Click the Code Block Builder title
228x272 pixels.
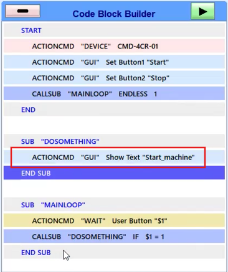pyautogui.click(x=114, y=14)
